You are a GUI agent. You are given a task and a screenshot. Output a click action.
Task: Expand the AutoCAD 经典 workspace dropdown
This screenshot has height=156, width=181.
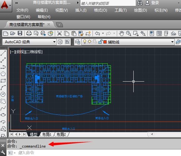[54, 42]
